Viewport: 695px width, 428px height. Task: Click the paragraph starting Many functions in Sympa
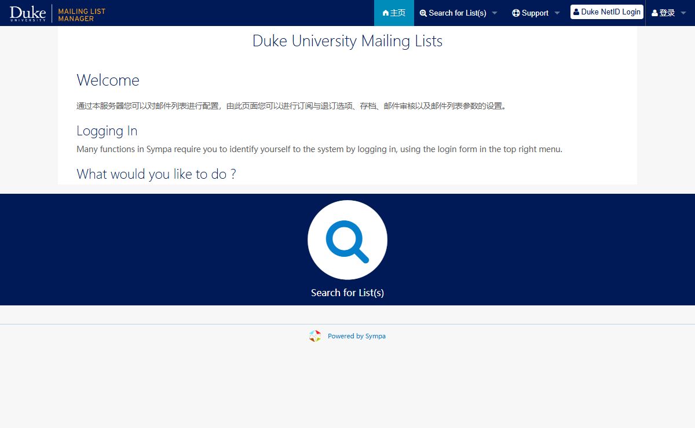point(320,149)
